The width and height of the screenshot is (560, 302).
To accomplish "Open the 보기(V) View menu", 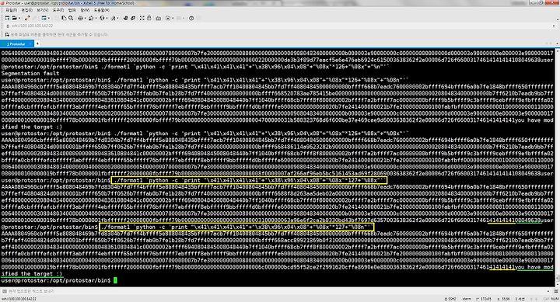I will pos(43,10).
